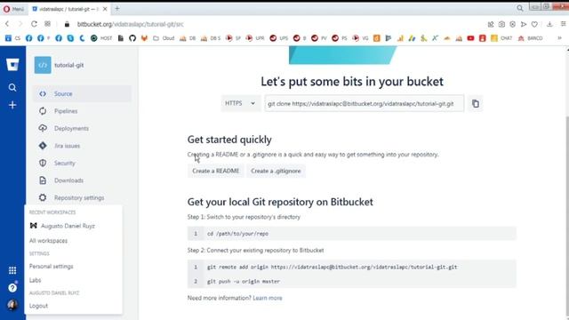Select Augusto Daniel Ruyz workspace

(73, 226)
